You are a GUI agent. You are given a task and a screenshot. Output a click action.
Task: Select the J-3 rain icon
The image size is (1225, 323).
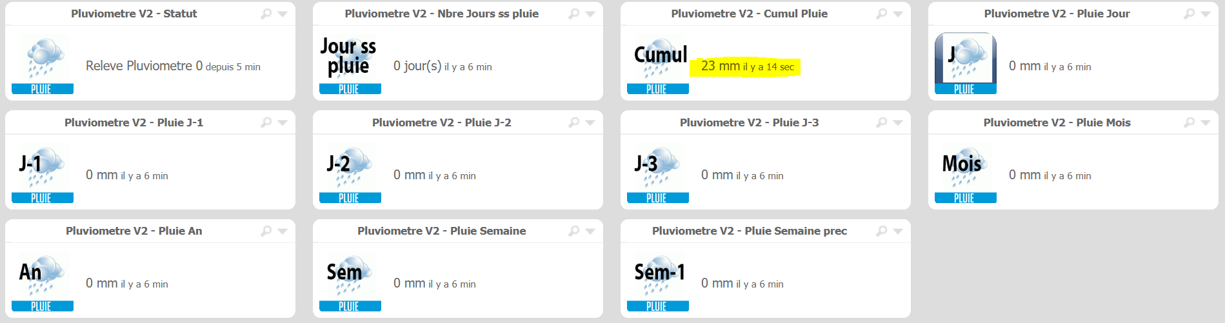[658, 173]
